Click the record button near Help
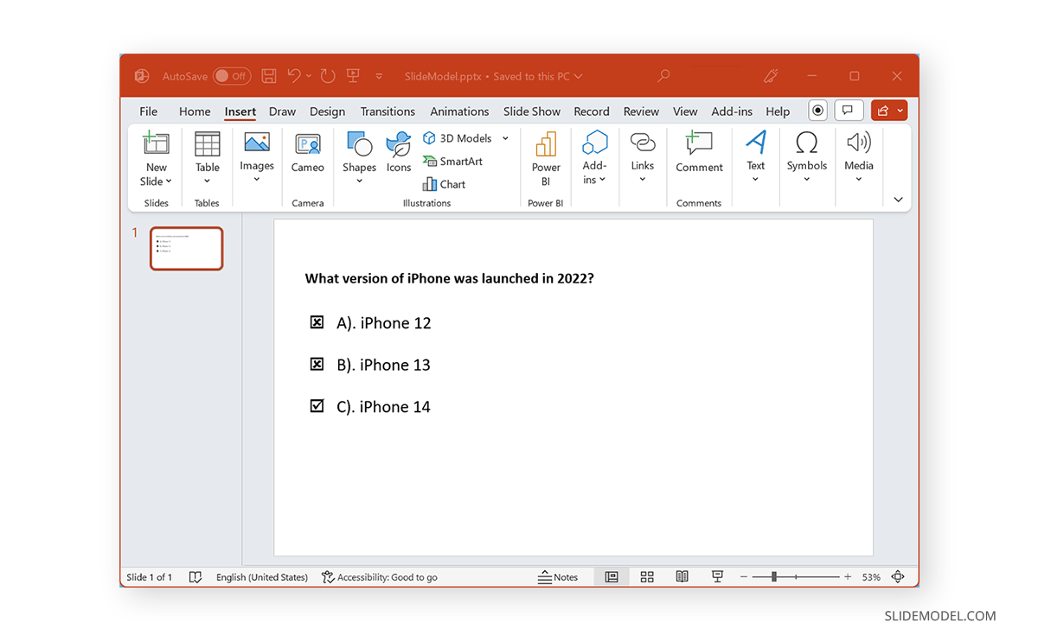The height and width of the screenshot is (642, 1038). [818, 111]
